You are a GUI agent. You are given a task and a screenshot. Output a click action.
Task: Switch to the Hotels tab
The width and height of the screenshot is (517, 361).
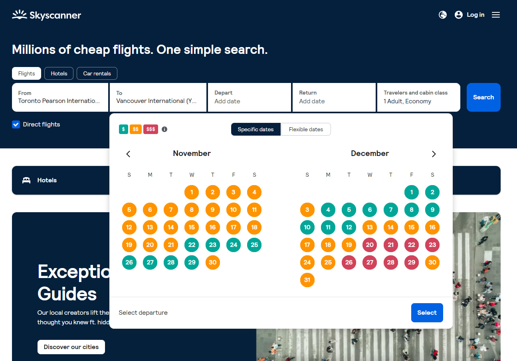click(x=59, y=73)
